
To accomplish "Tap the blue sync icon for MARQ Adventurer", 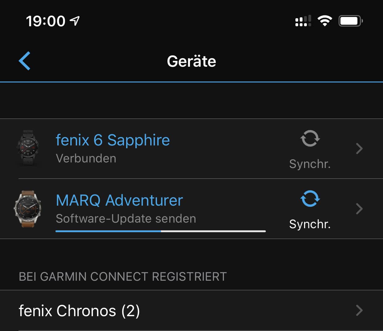I will [310, 199].
